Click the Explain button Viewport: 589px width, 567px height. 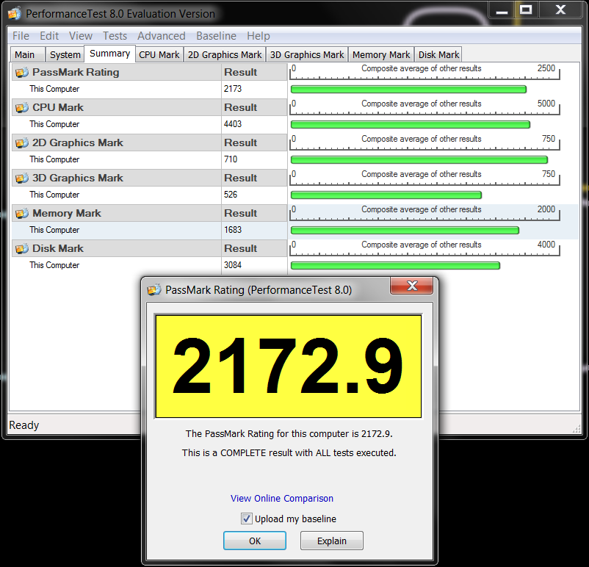(332, 541)
